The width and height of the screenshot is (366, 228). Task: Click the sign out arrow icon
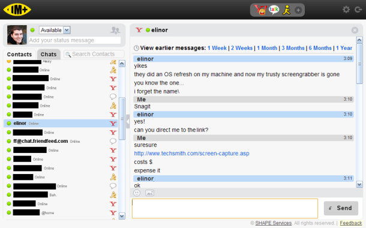click(358, 10)
